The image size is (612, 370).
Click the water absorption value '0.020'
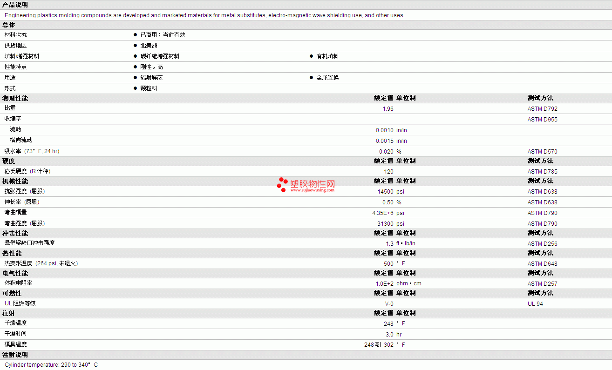point(386,152)
